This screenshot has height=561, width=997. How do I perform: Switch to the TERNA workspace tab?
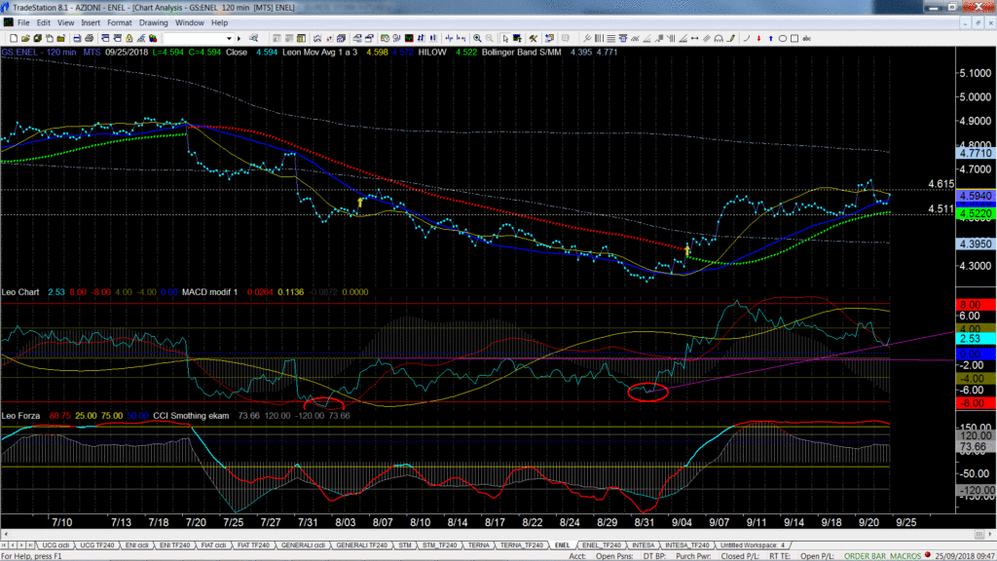coord(479,545)
